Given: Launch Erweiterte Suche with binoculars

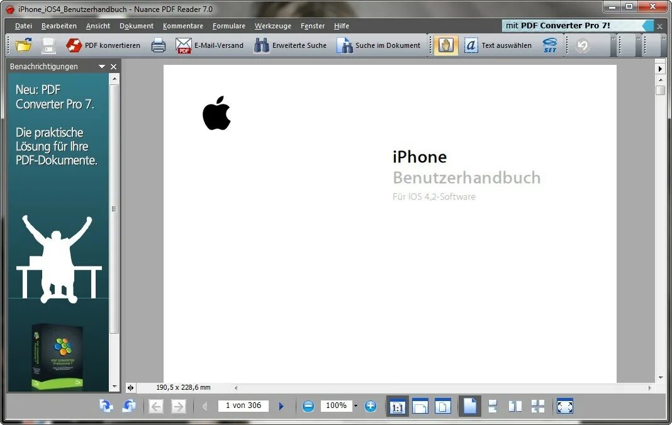Looking at the screenshot, I should coord(290,45).
